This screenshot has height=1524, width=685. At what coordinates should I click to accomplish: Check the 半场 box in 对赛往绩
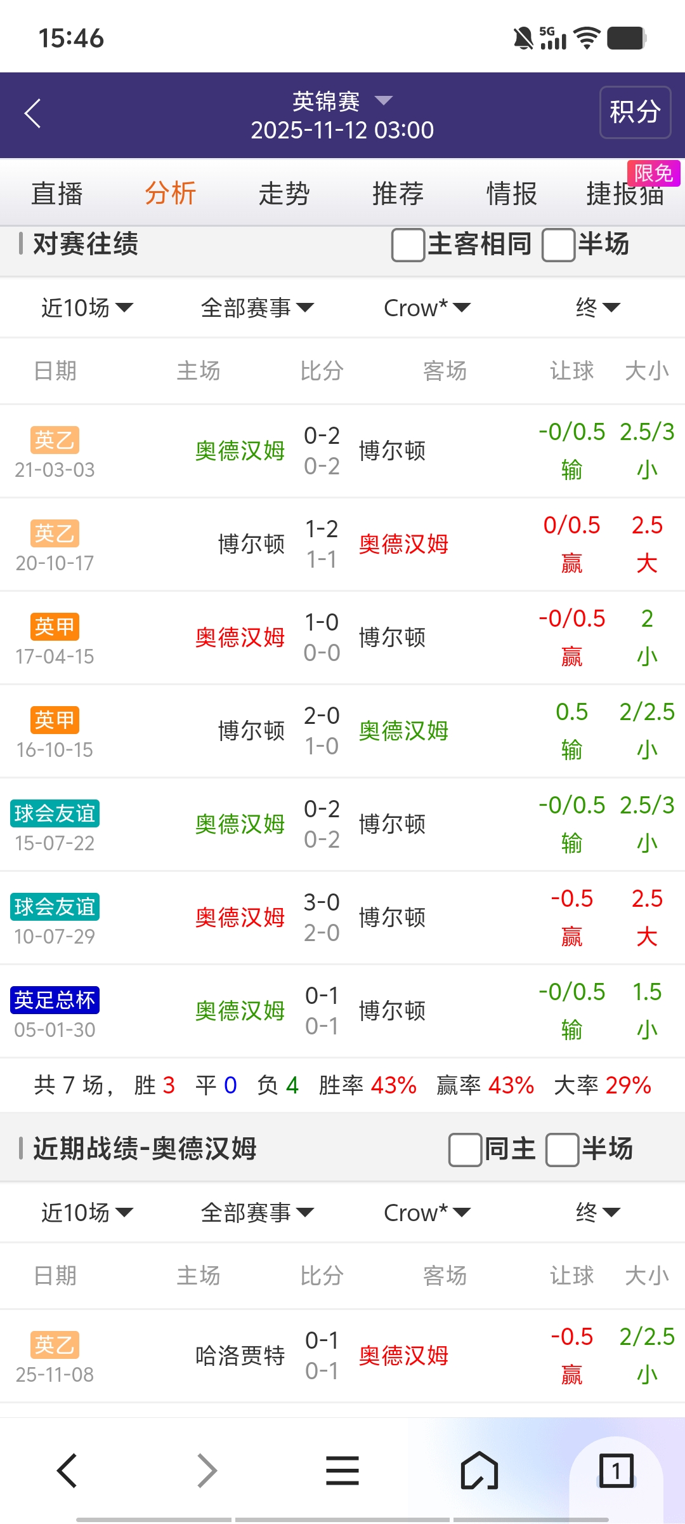tap(559, 245)
